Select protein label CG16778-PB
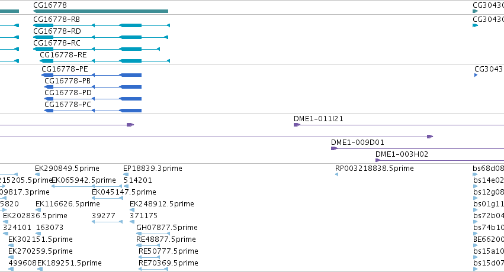504x272 pixels. point(68,81)
